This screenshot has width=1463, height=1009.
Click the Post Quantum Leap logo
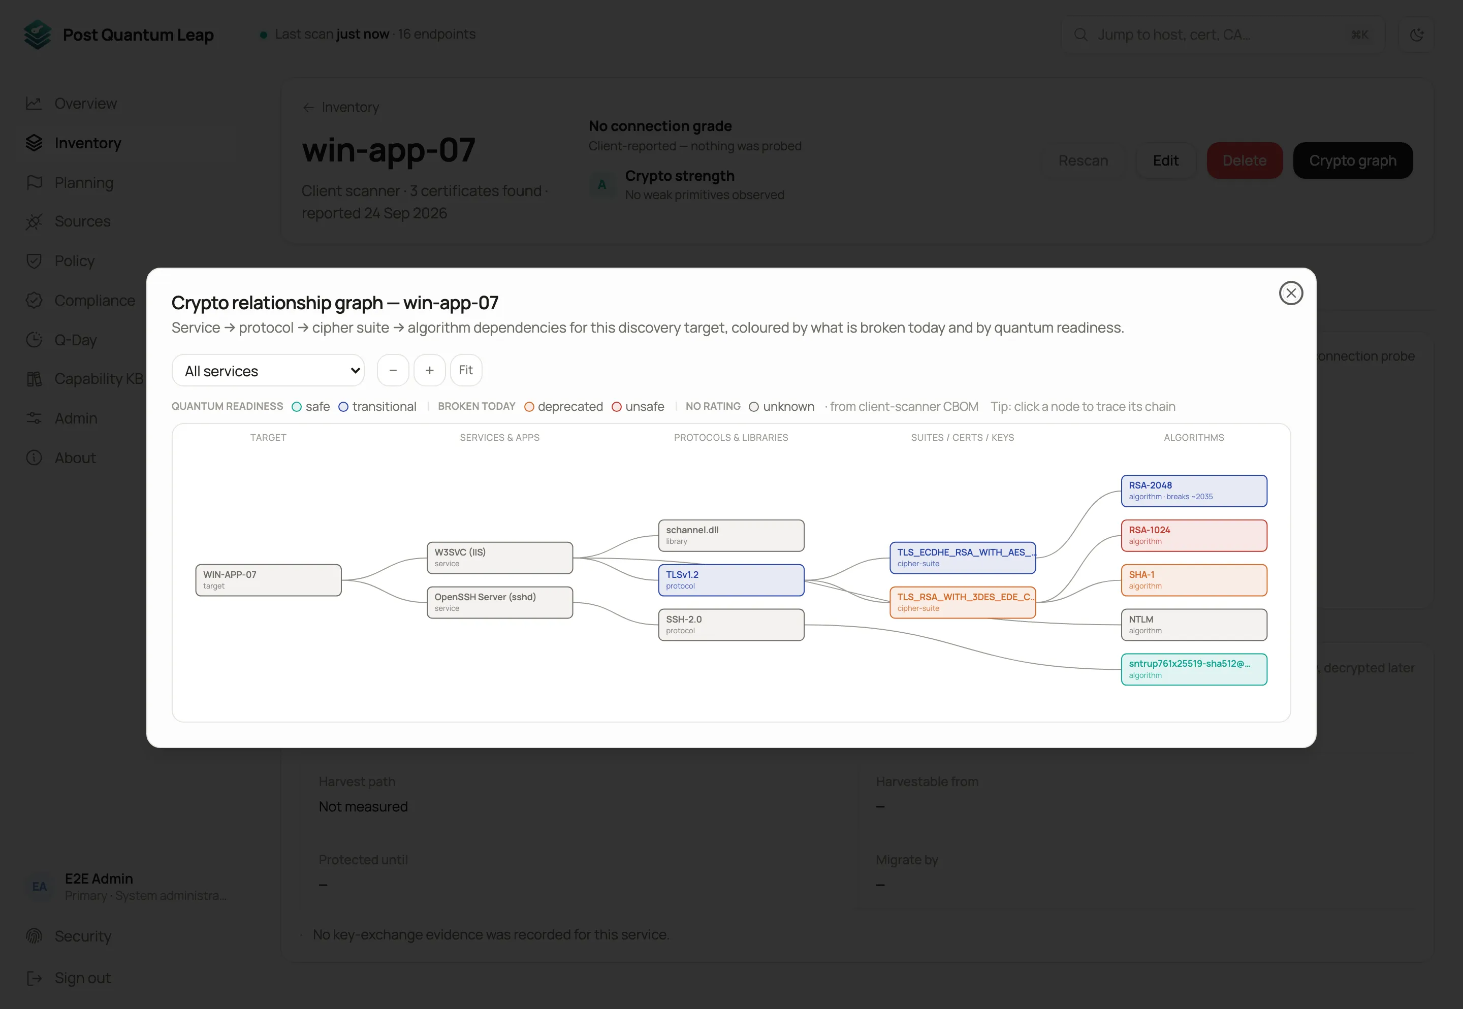tap(37, 35)
